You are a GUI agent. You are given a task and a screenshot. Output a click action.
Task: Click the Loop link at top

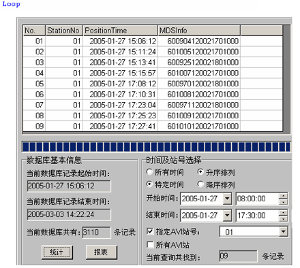pos(11,4)
